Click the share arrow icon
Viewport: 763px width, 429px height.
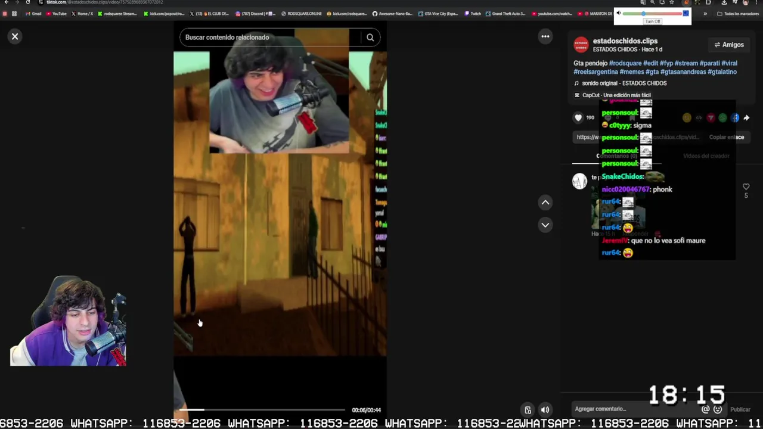746,118
